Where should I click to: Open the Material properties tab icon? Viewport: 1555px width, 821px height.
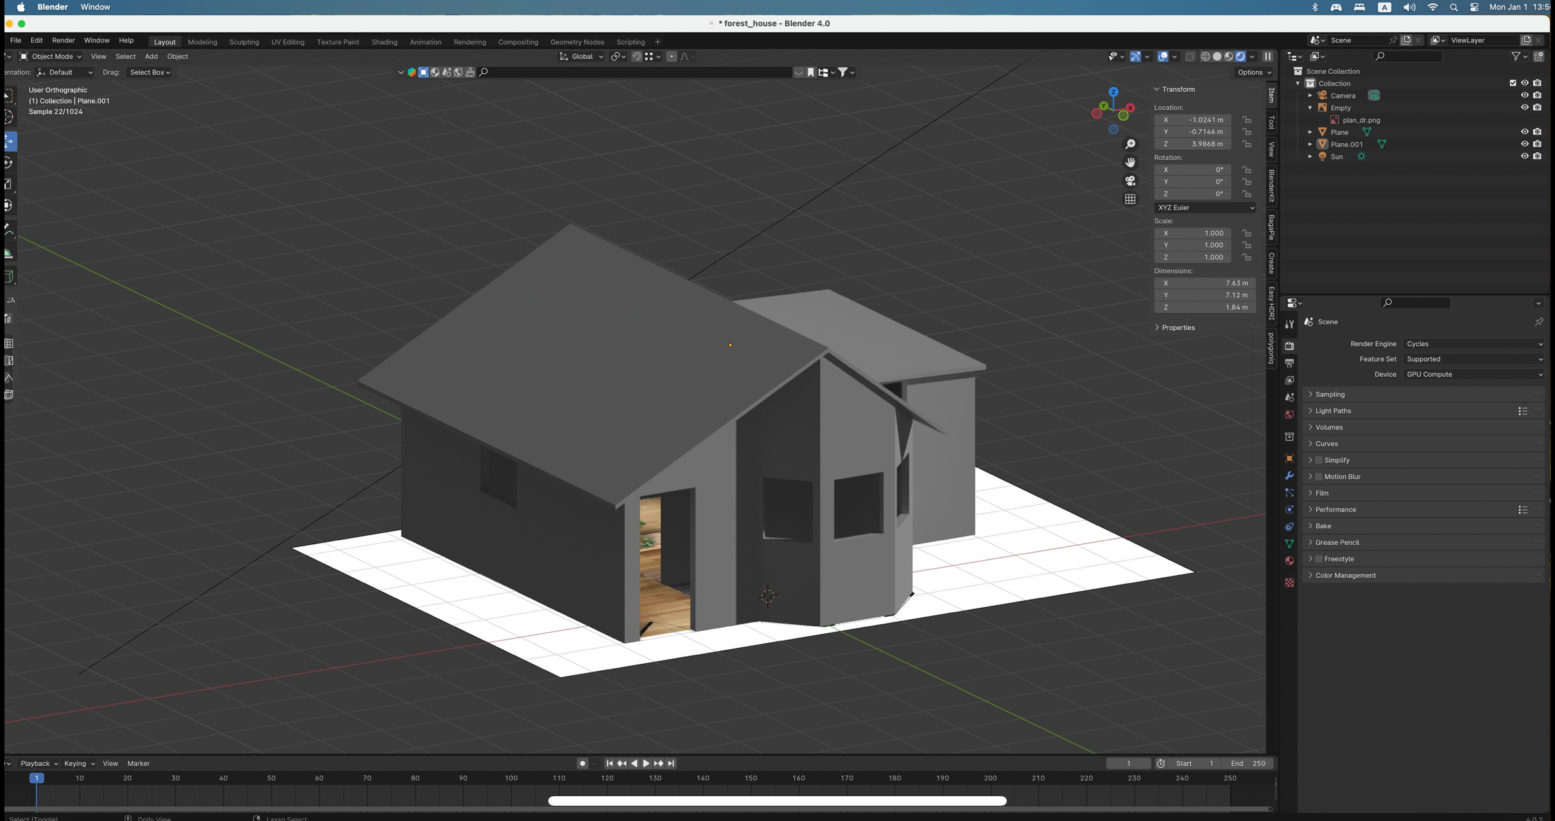[1289, 561]
